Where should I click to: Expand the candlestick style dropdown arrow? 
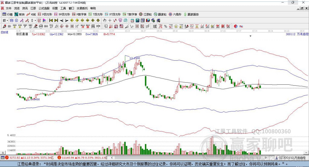35,20
